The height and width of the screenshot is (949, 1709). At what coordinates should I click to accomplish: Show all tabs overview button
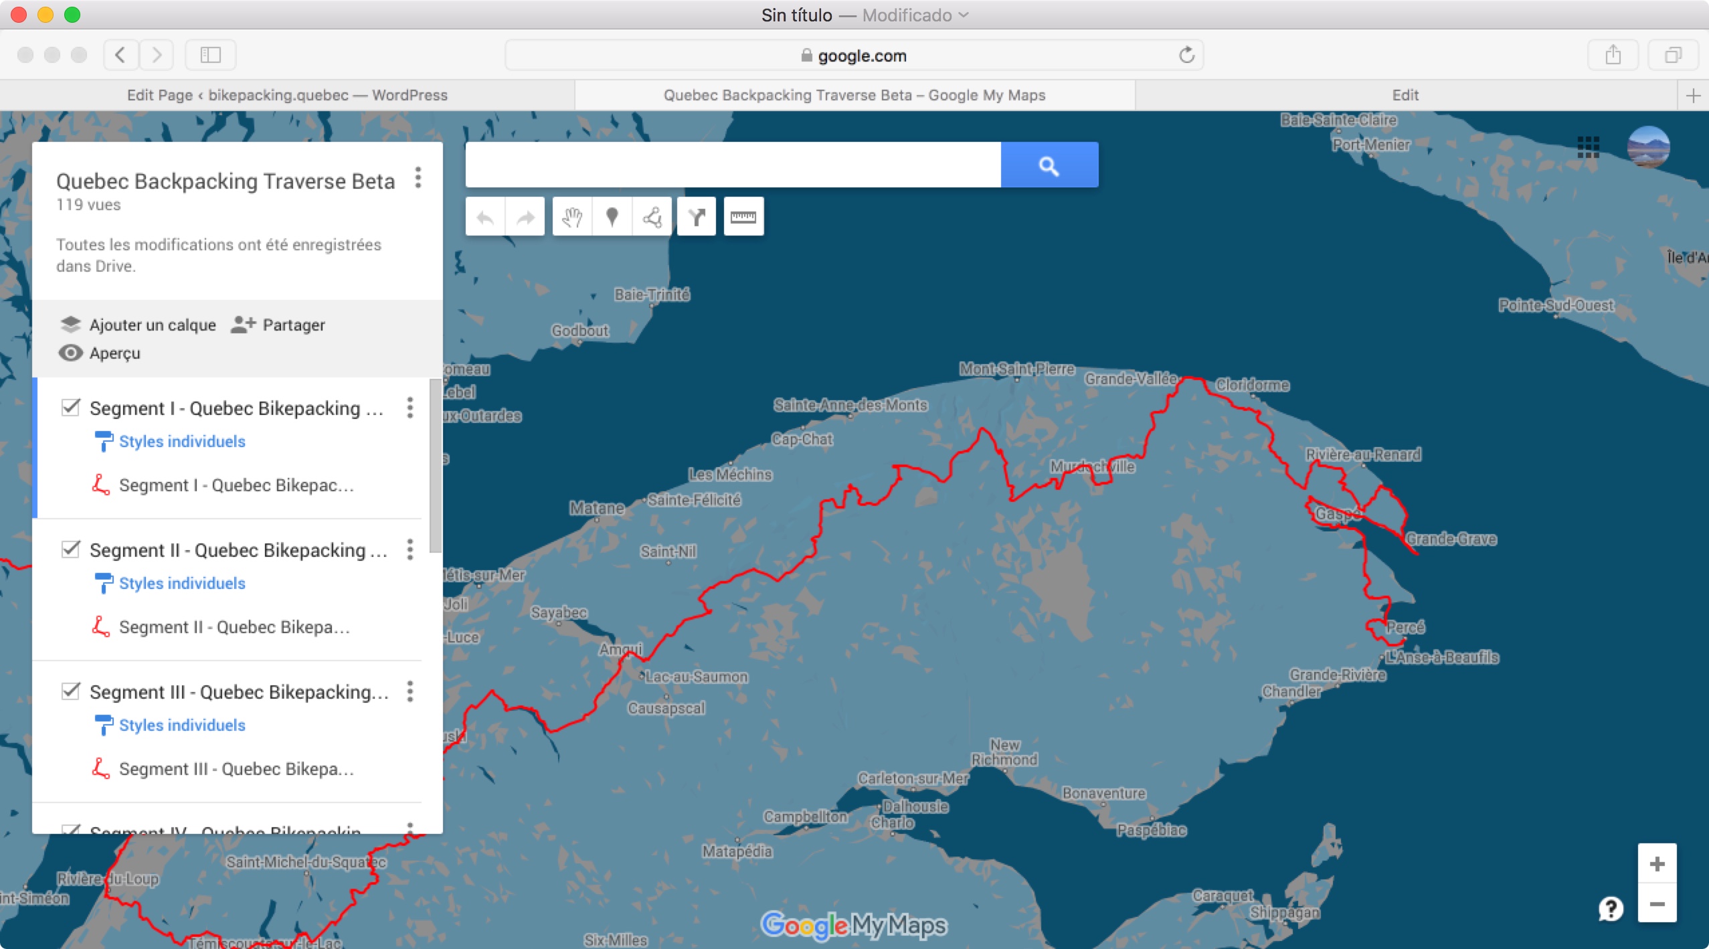tap(1673, 55)
